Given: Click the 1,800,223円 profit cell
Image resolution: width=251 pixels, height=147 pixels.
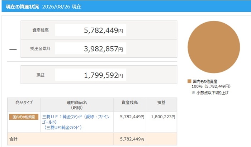Looking at the screenshot, I should click(163, 117).
